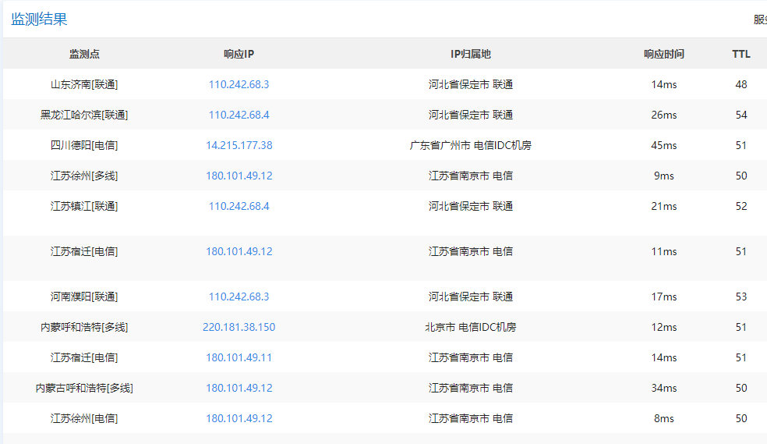Click the 8ms response time value

(664, 417)
